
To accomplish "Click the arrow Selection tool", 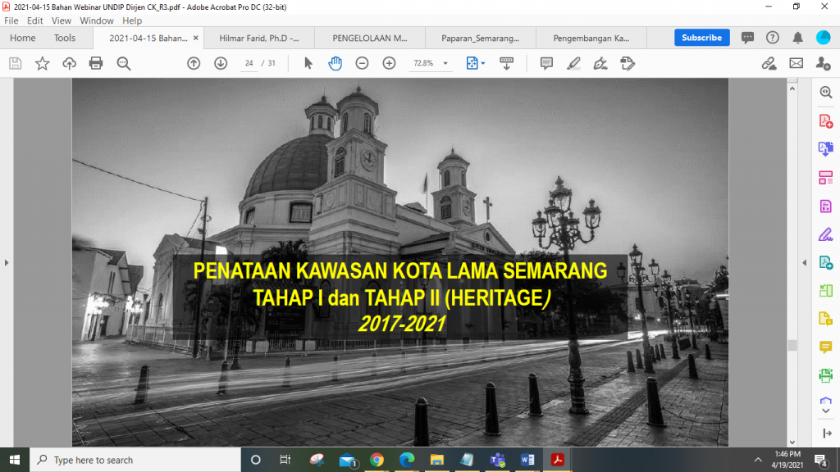I will [308, 63].
